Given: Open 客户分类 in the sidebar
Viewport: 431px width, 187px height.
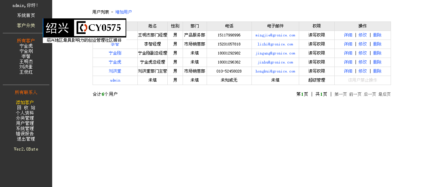Looking at the screenshot, I should 26,26.
